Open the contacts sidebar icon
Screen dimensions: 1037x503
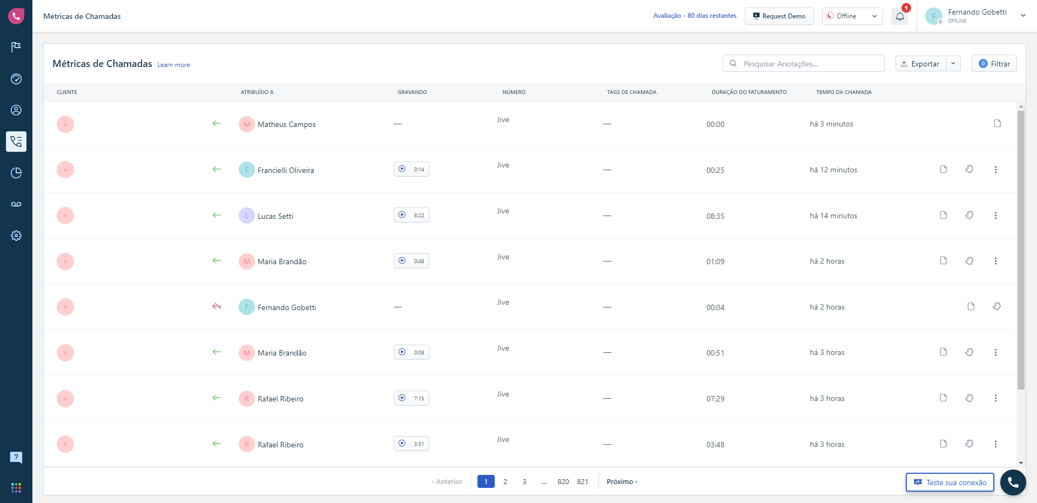coord(16,110)
